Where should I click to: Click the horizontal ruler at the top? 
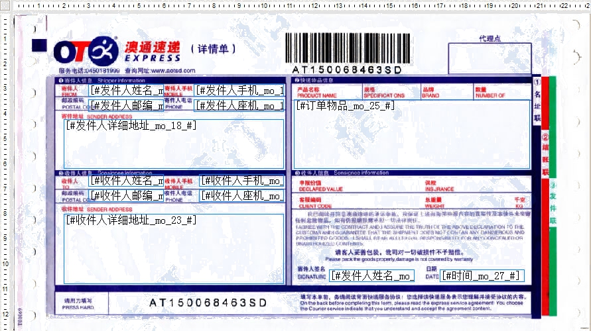[302, 5]
